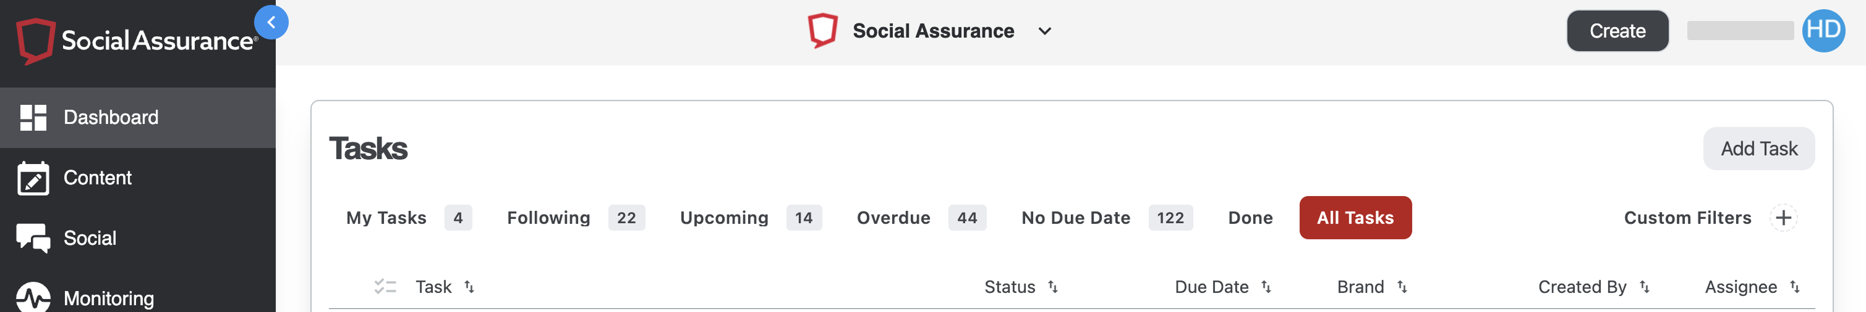This screenshot has height=312, width=1866.
Task: Open the Upcoming tasks tab
Action: (x=723, y=218)
